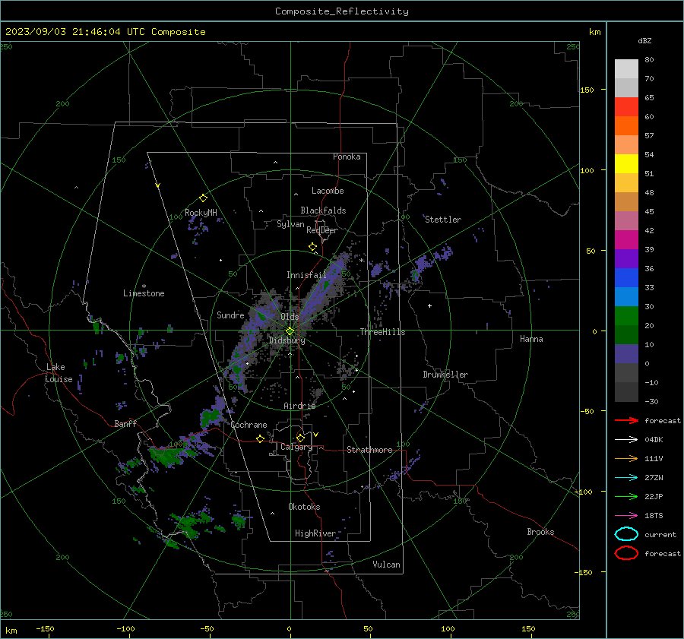Click the dBZ legend heading
684x639 pixels.
(644, 40)
